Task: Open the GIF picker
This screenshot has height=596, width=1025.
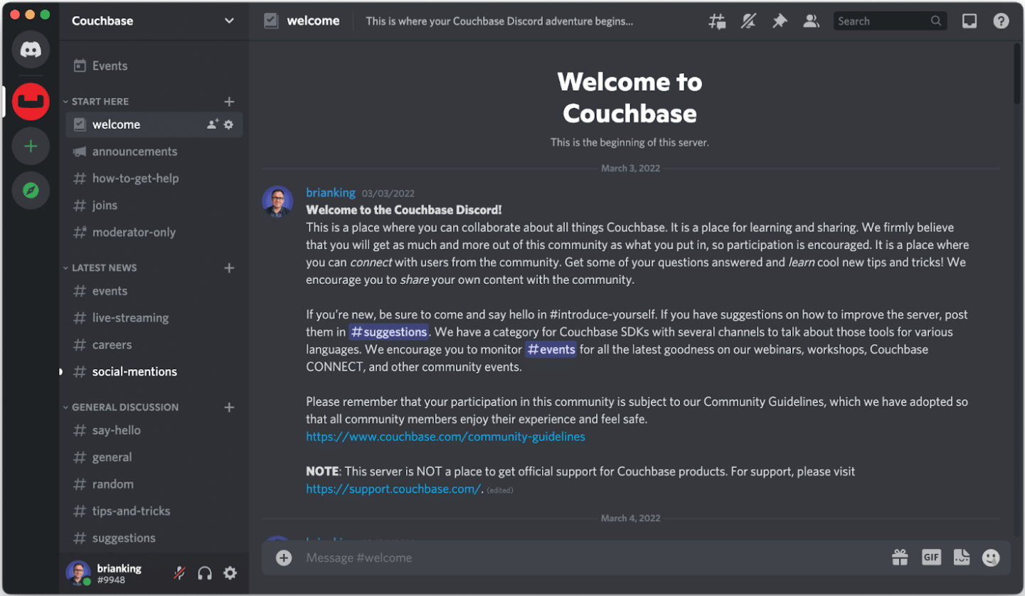Action: [931, 558]
